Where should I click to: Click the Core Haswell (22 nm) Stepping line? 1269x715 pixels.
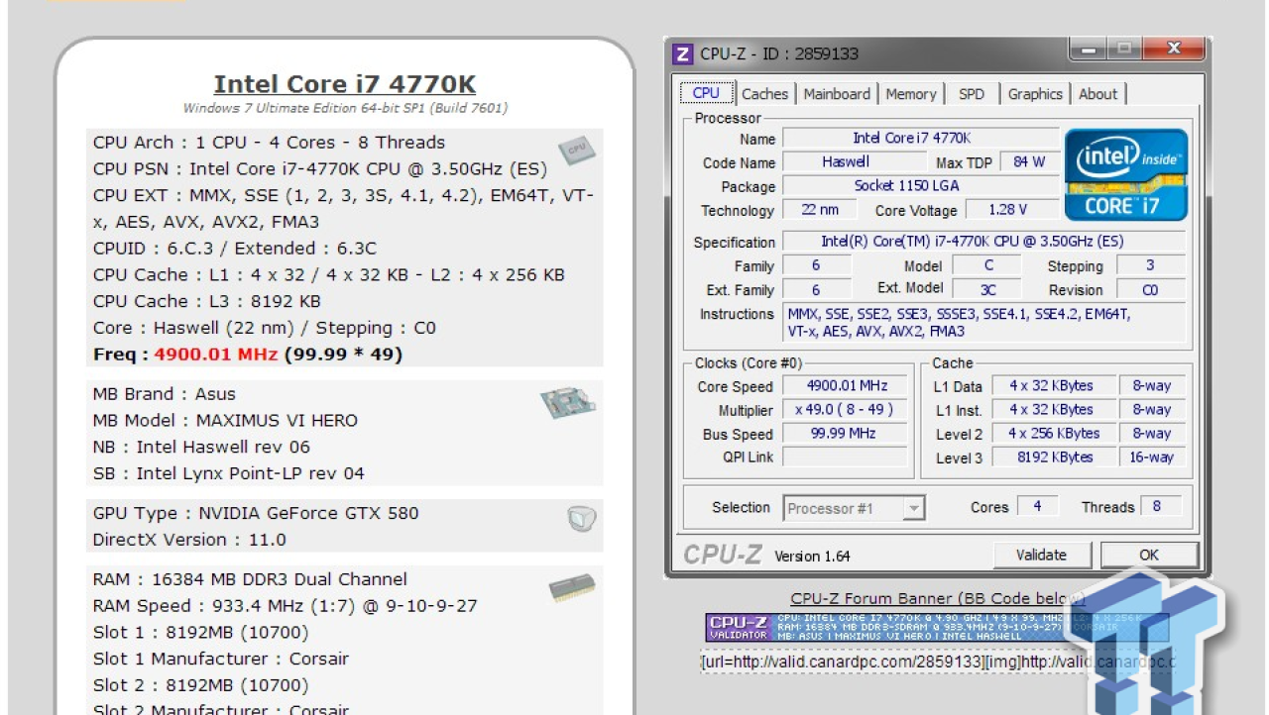(265, 328)
